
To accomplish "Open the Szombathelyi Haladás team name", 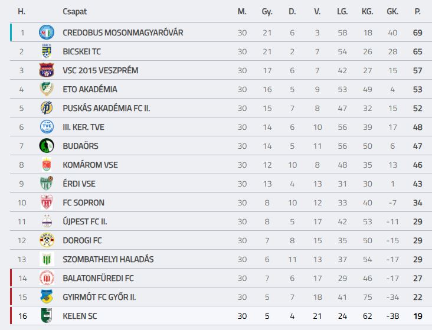I will click(108, 259).
